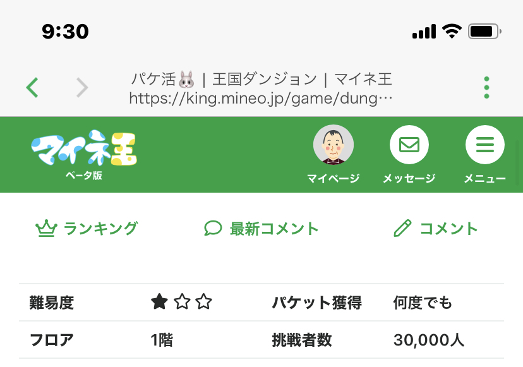Image resolution: width=523 pixels, height=367 pixels.
Task: Tap the speech bubble comment icon
Action: point(213,229)
